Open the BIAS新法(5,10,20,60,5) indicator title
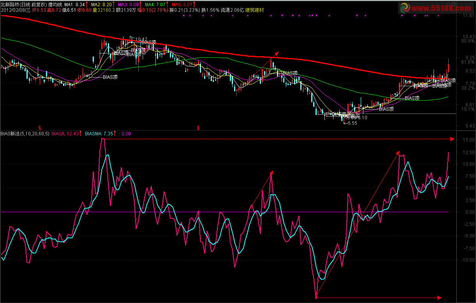This screenshot has width=476, height=303. [x=25, y=133]
